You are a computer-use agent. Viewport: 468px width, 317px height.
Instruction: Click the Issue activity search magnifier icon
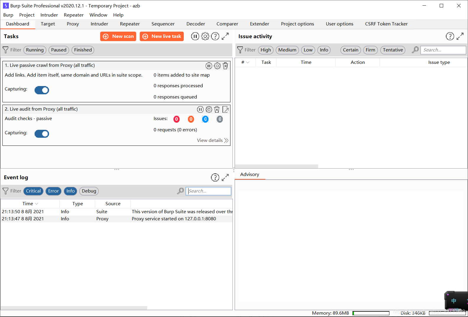pos(415,50)
